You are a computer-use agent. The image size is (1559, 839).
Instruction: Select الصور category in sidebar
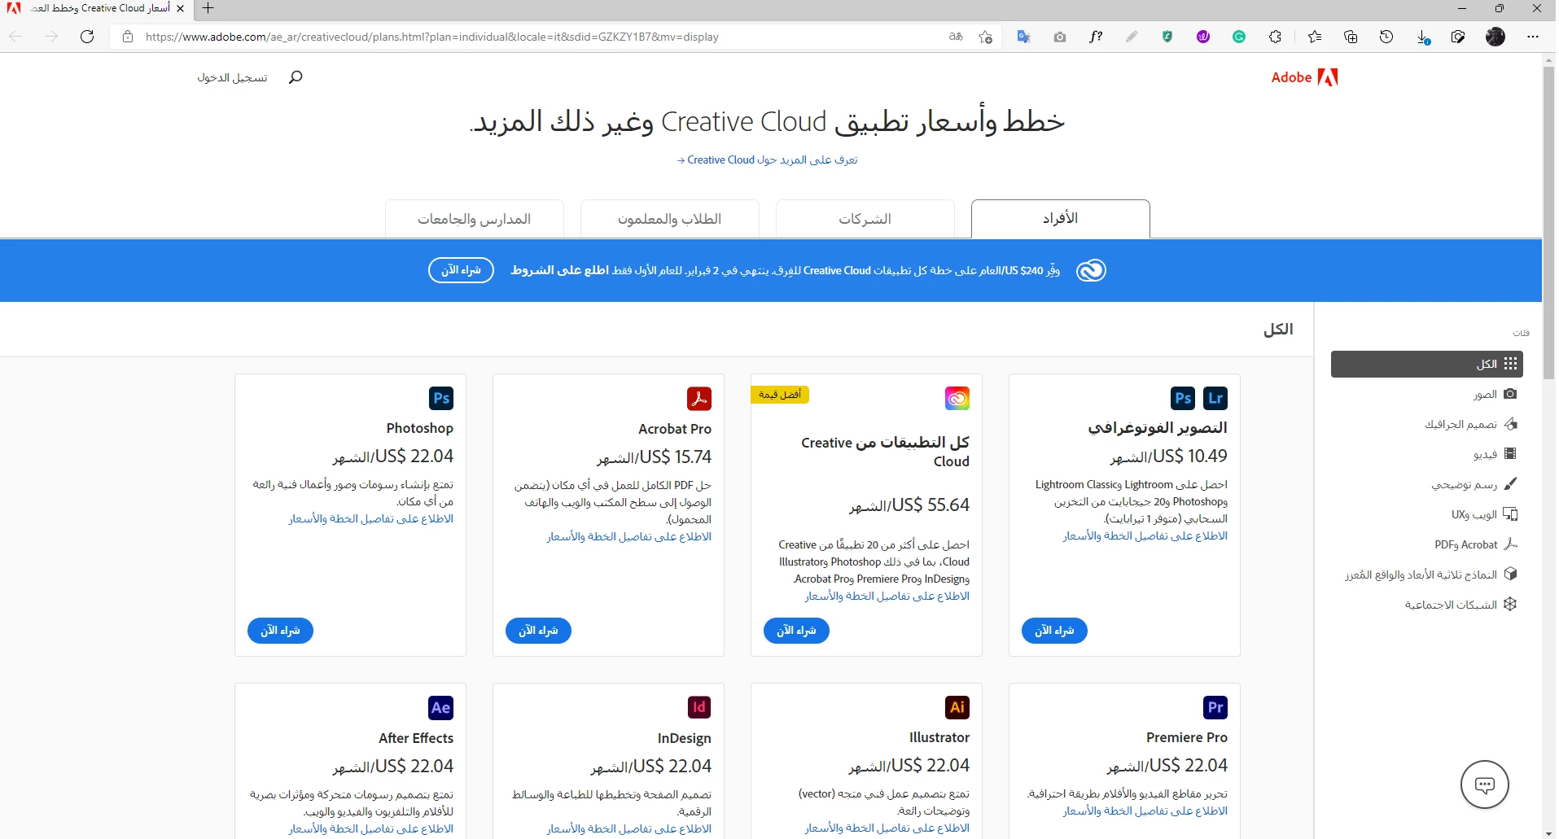[1495, 394]
